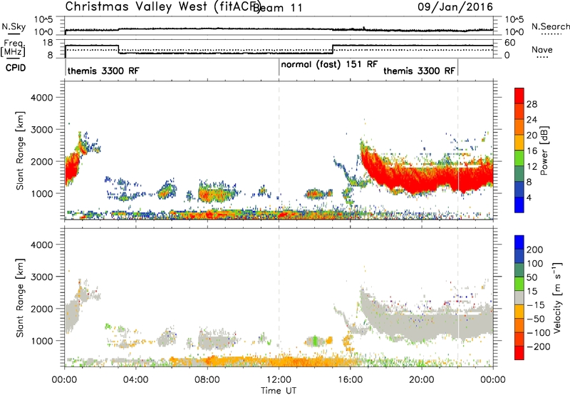Image resolution: width=570 pixels, height=395 pixels.
Task: Click the '200' value on velocity color bar
Action: tap(535, 250)
